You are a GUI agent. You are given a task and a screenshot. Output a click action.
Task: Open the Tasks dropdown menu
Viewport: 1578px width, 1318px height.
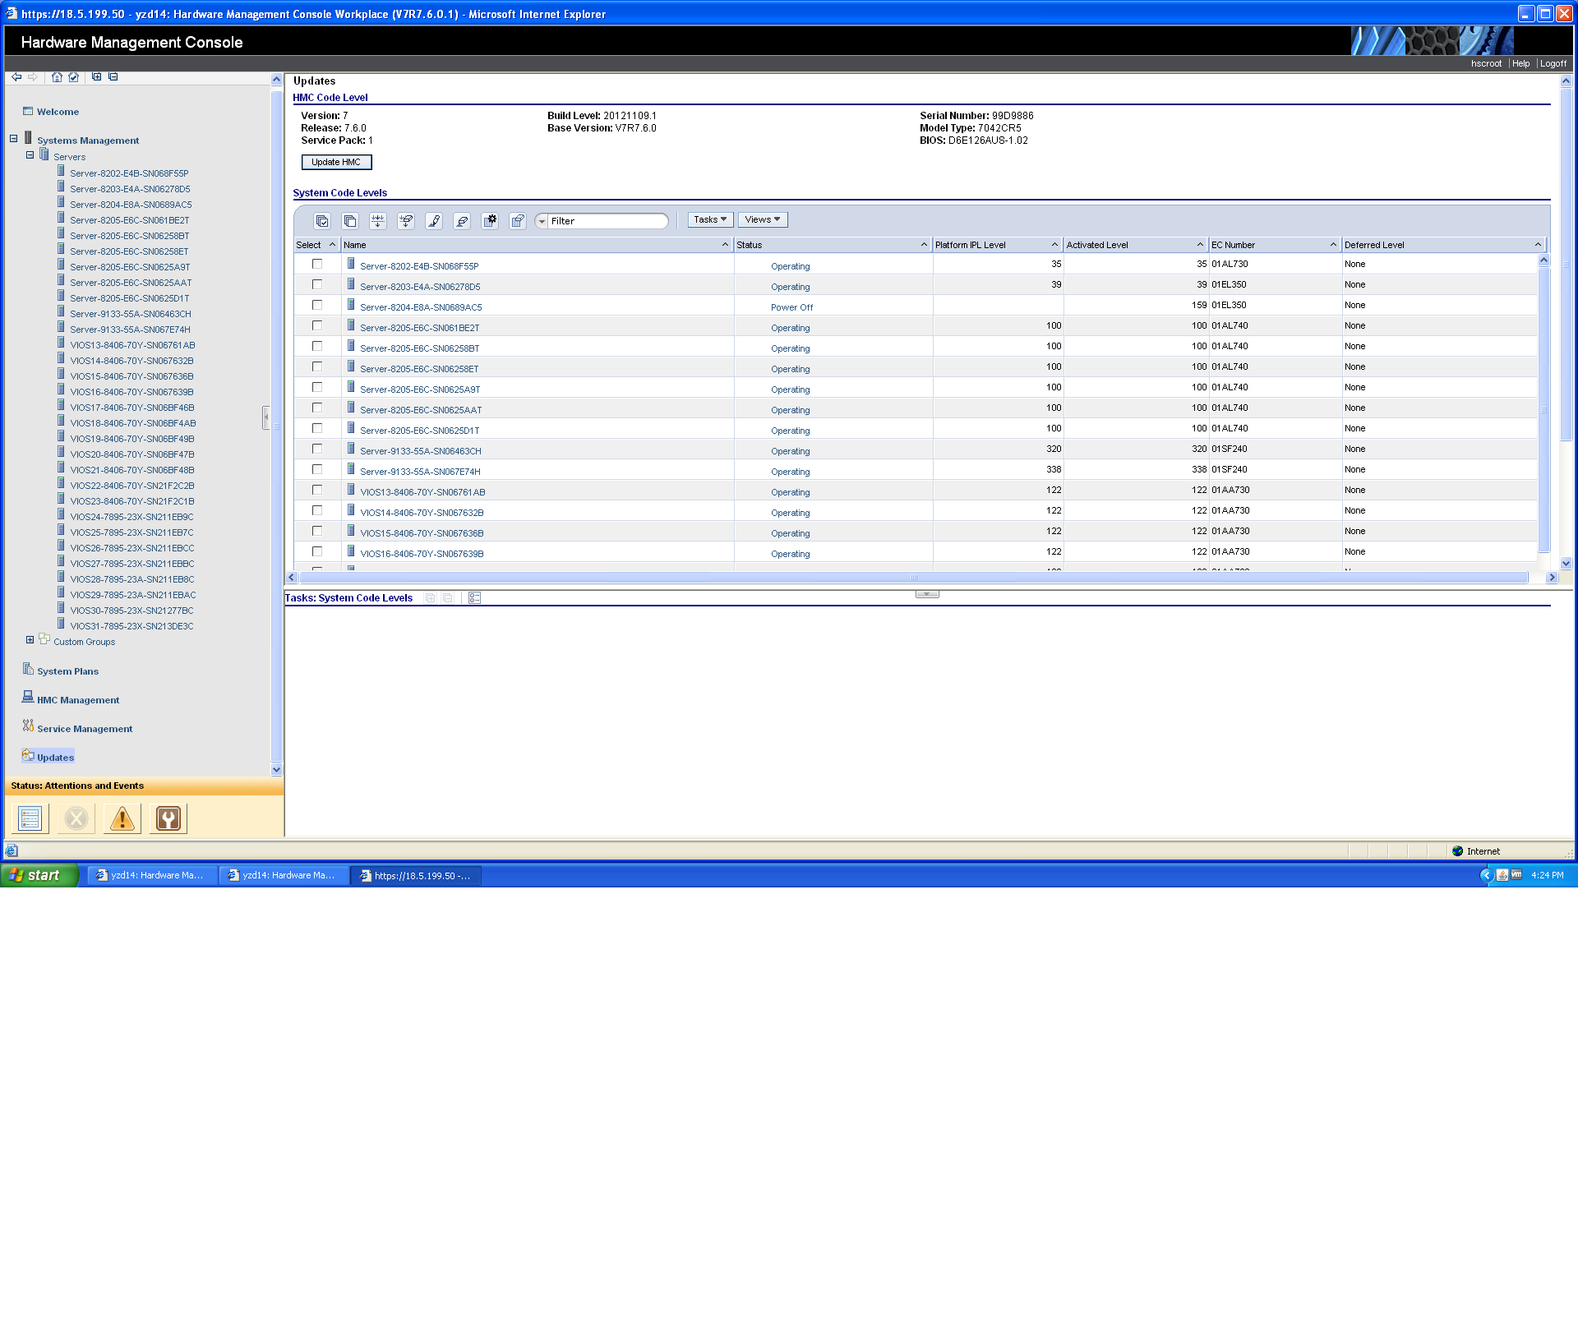pyautogui.click(x=710, y=220)
